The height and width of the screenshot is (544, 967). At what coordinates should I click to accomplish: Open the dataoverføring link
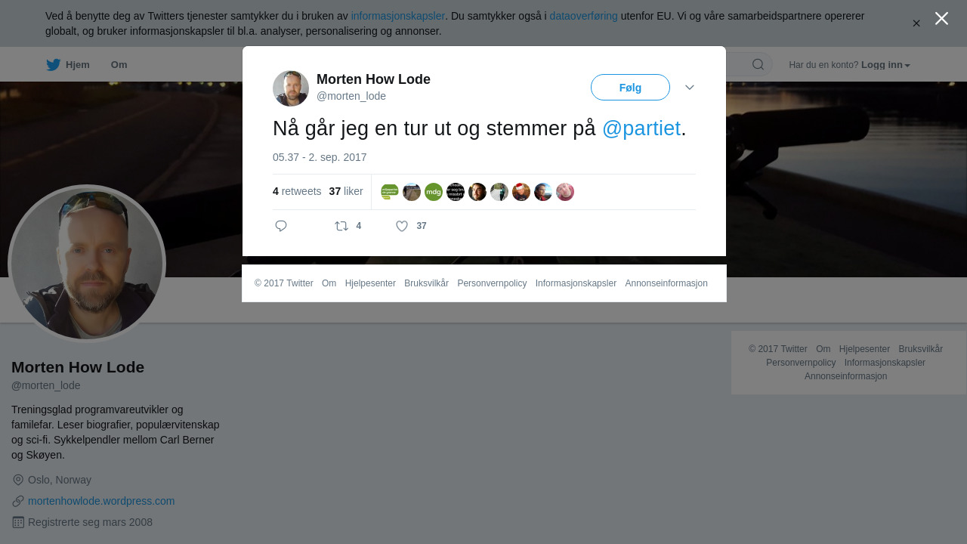coord(584,16)
